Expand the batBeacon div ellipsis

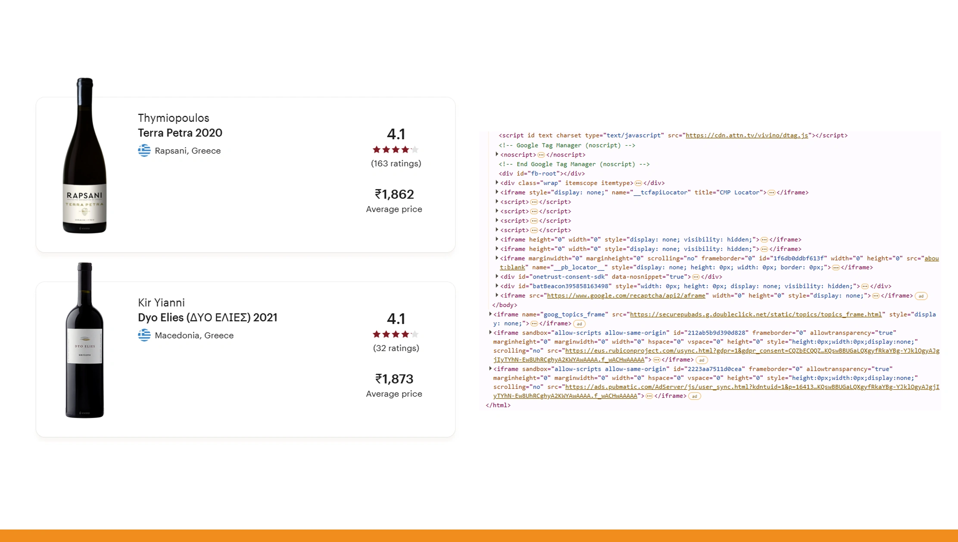865,286
